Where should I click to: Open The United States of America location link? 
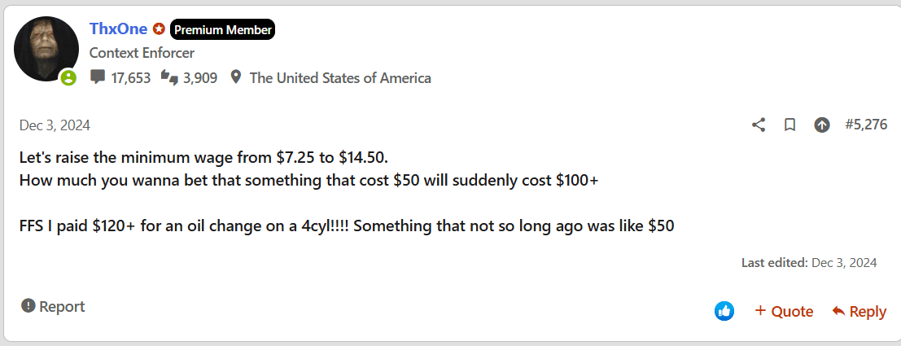point(340,78)
